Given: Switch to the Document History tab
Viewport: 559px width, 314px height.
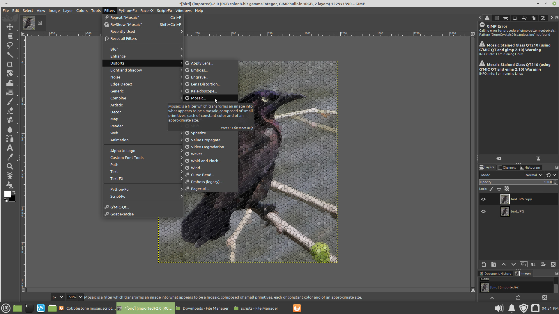Looking at the screenshot, I should [495, 274].
